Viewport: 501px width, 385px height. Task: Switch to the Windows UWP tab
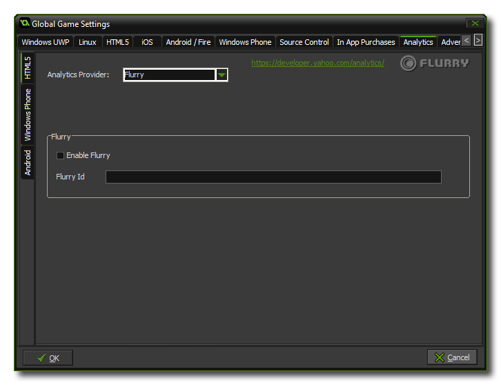coord(46,42)
